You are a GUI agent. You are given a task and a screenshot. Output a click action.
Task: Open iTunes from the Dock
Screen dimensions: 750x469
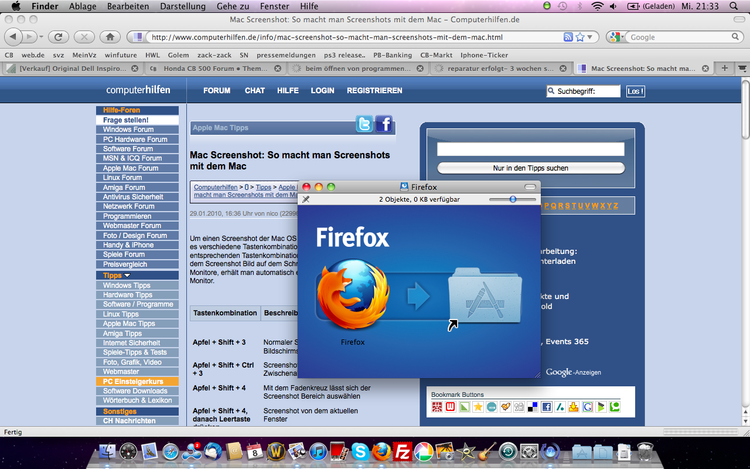[x=318, y=452]
